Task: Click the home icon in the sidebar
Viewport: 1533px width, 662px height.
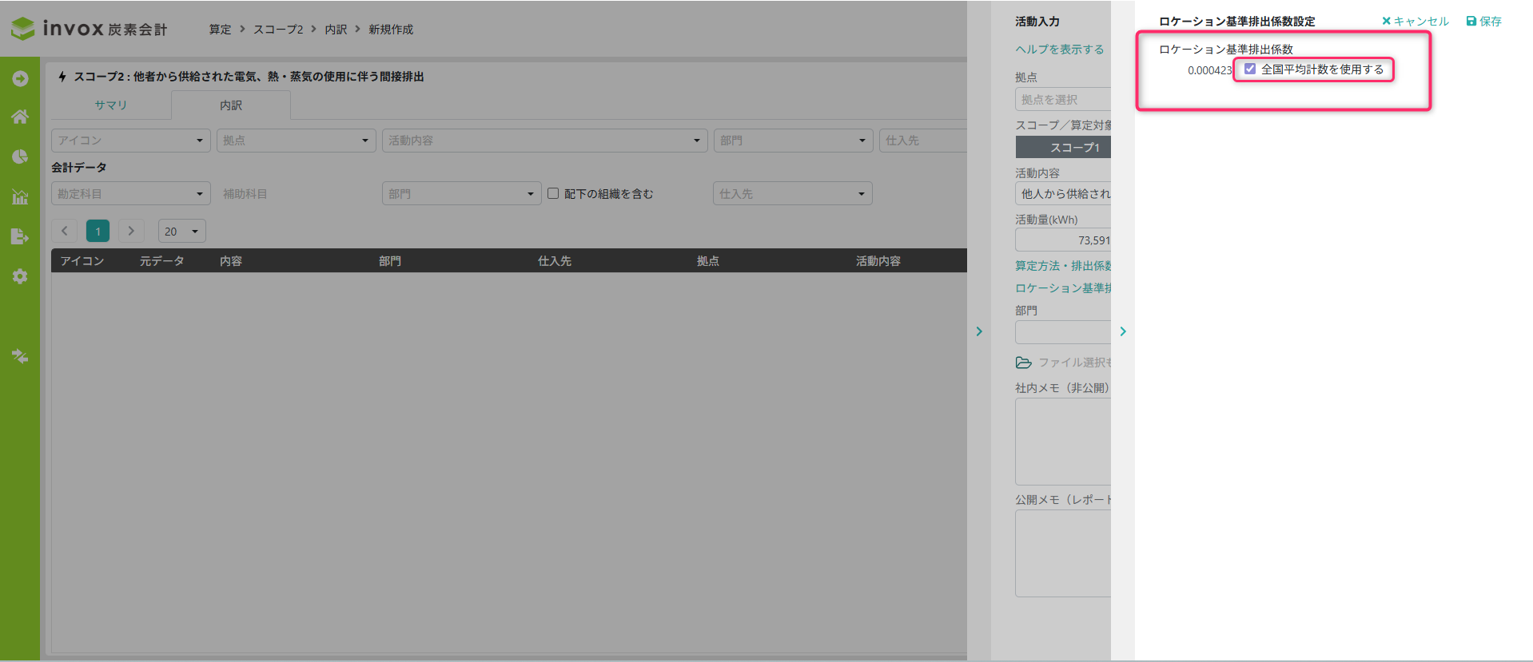Action: point(20,117)
